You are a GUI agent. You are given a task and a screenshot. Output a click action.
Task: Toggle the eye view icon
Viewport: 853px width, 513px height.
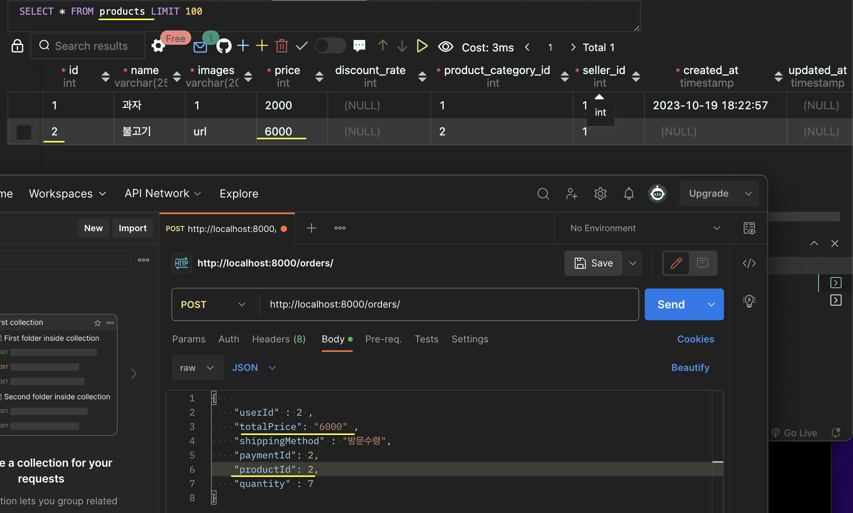[x=445, y=47]
